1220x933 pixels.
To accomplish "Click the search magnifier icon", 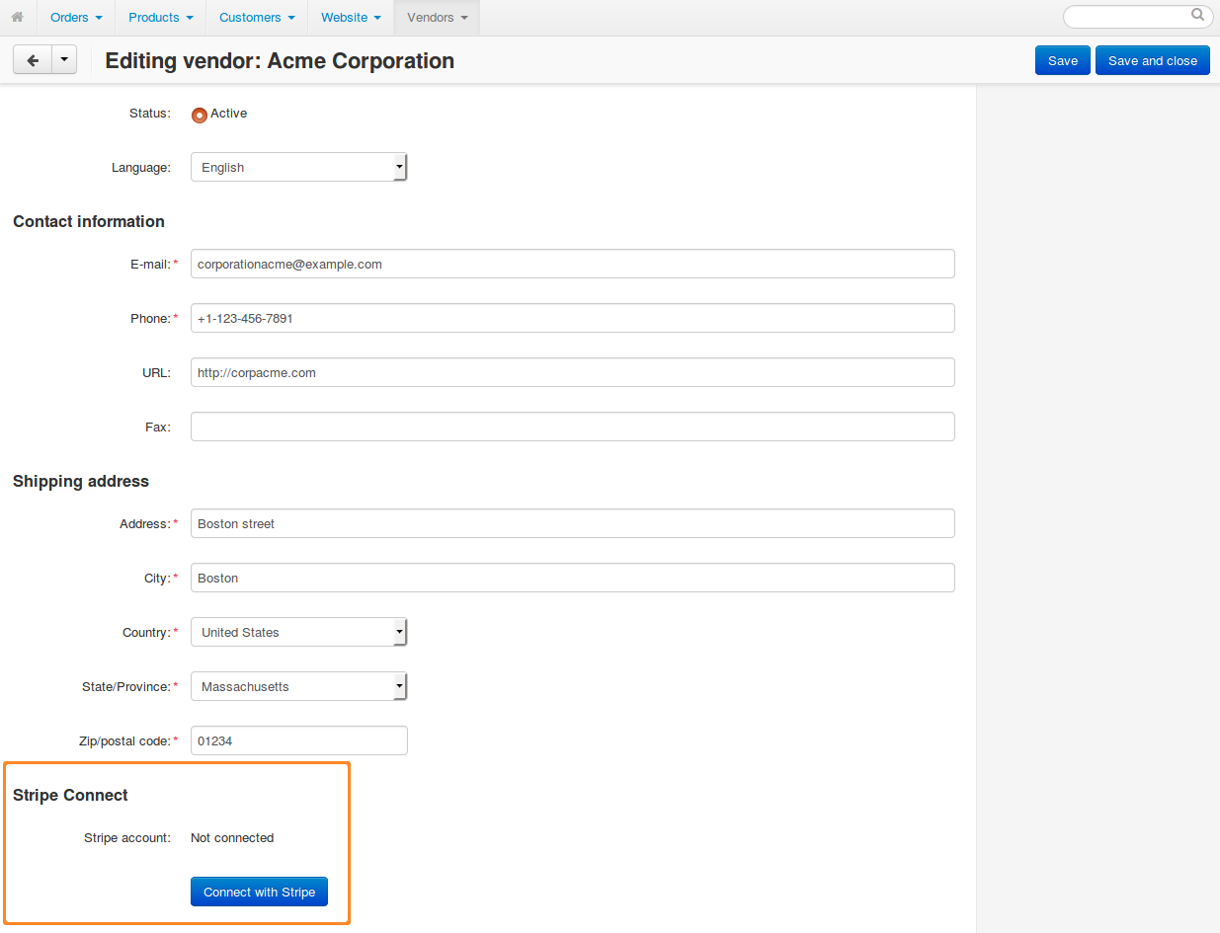I will click(x=1197, y=15).
